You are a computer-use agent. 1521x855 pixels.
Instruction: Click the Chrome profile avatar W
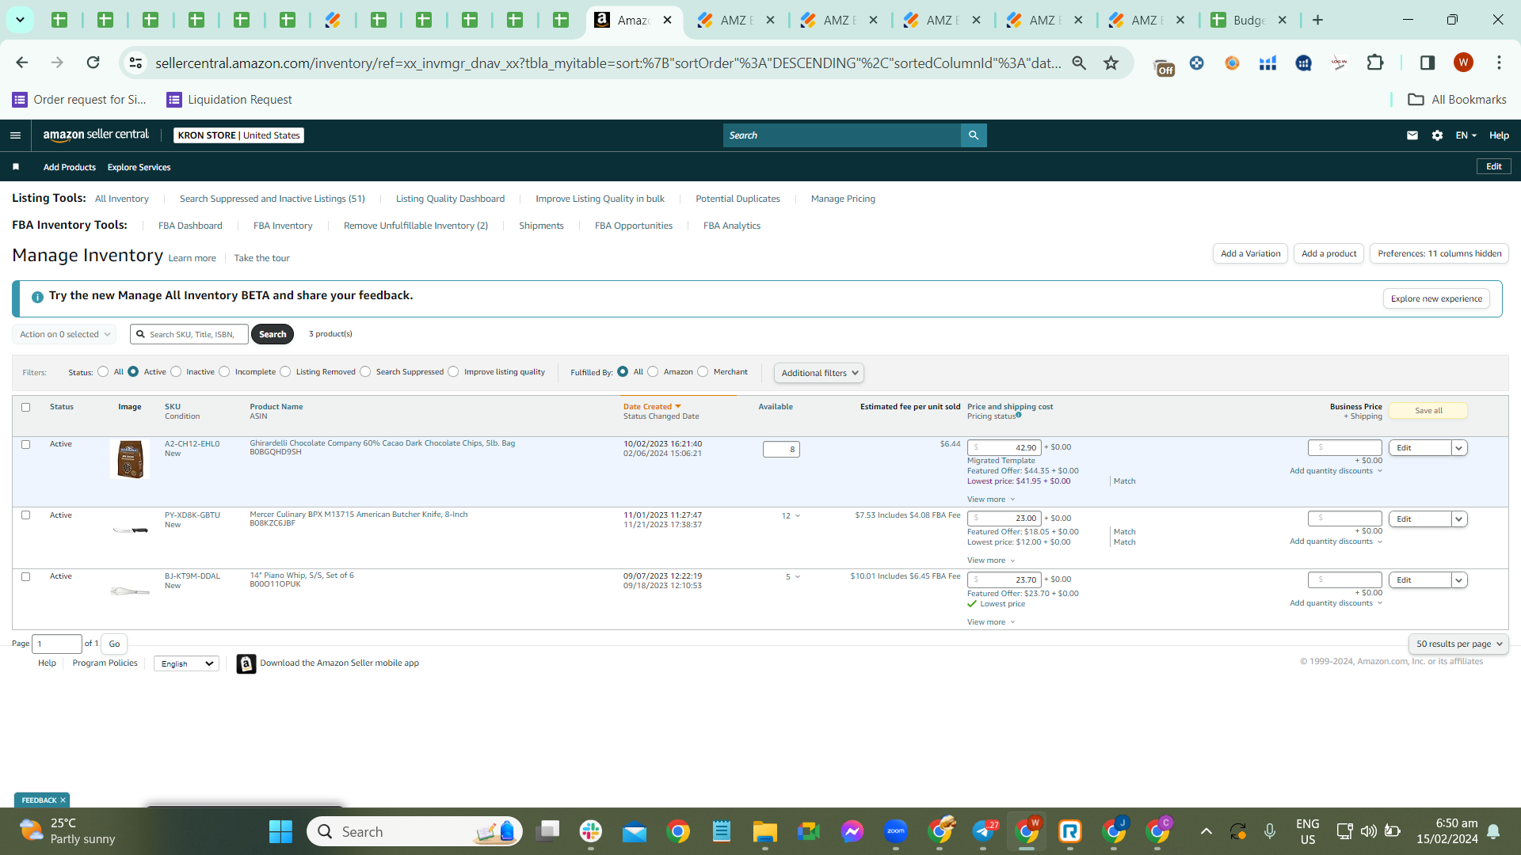tap(1463, 63)
